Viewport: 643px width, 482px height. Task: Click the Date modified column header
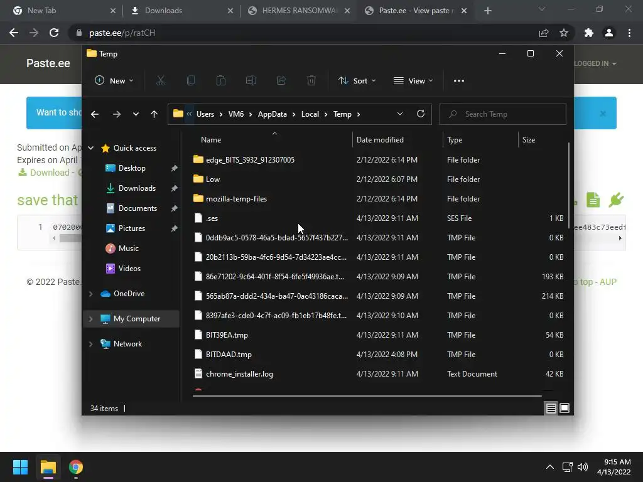tap(397, 140)
